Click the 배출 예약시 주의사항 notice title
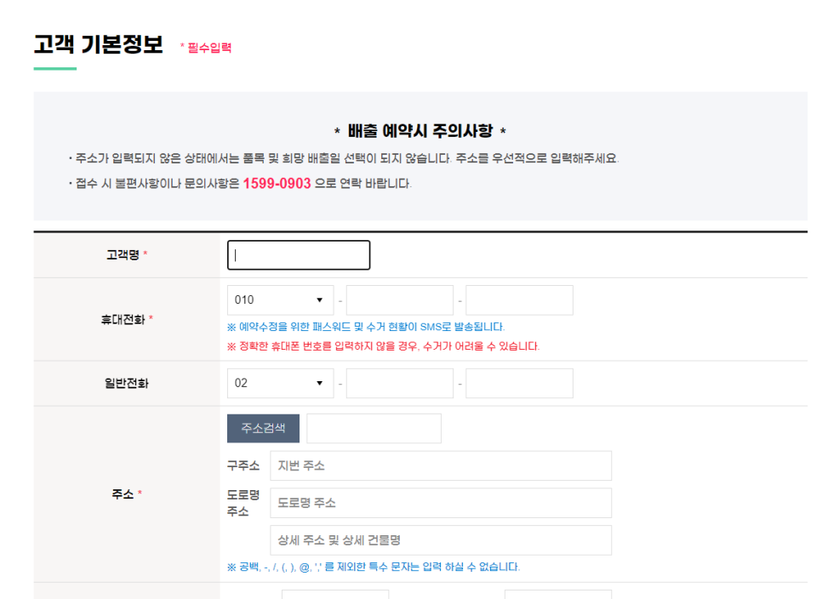Screen dimensions: 822x599 point(420,131)
